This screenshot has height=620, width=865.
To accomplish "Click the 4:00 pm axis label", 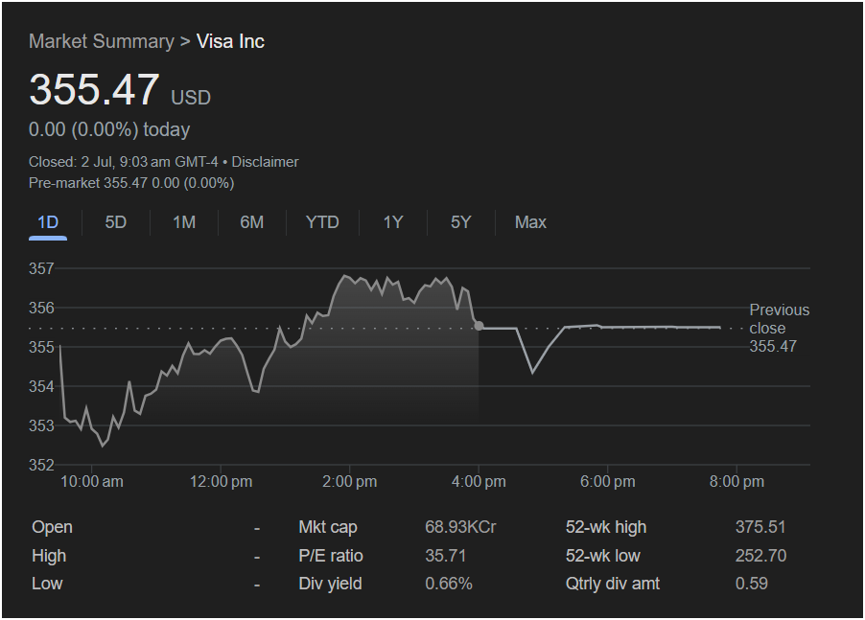I will tap(479, 482).
